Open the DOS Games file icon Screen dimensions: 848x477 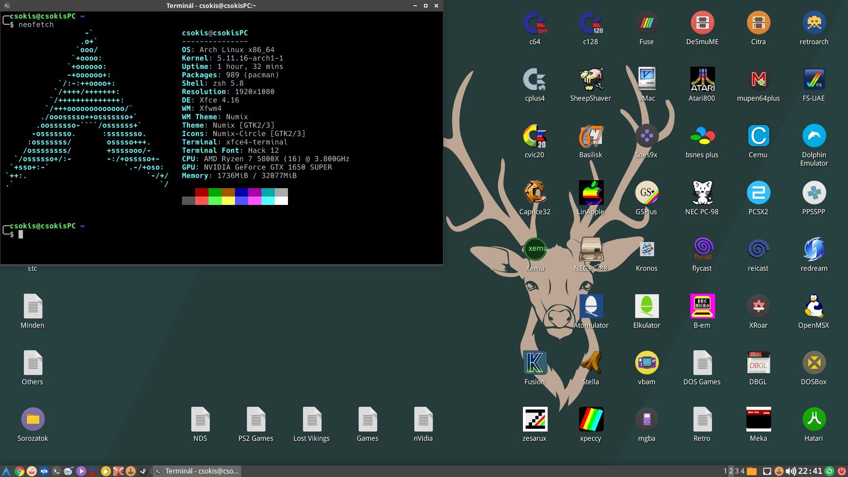[702, 363]
